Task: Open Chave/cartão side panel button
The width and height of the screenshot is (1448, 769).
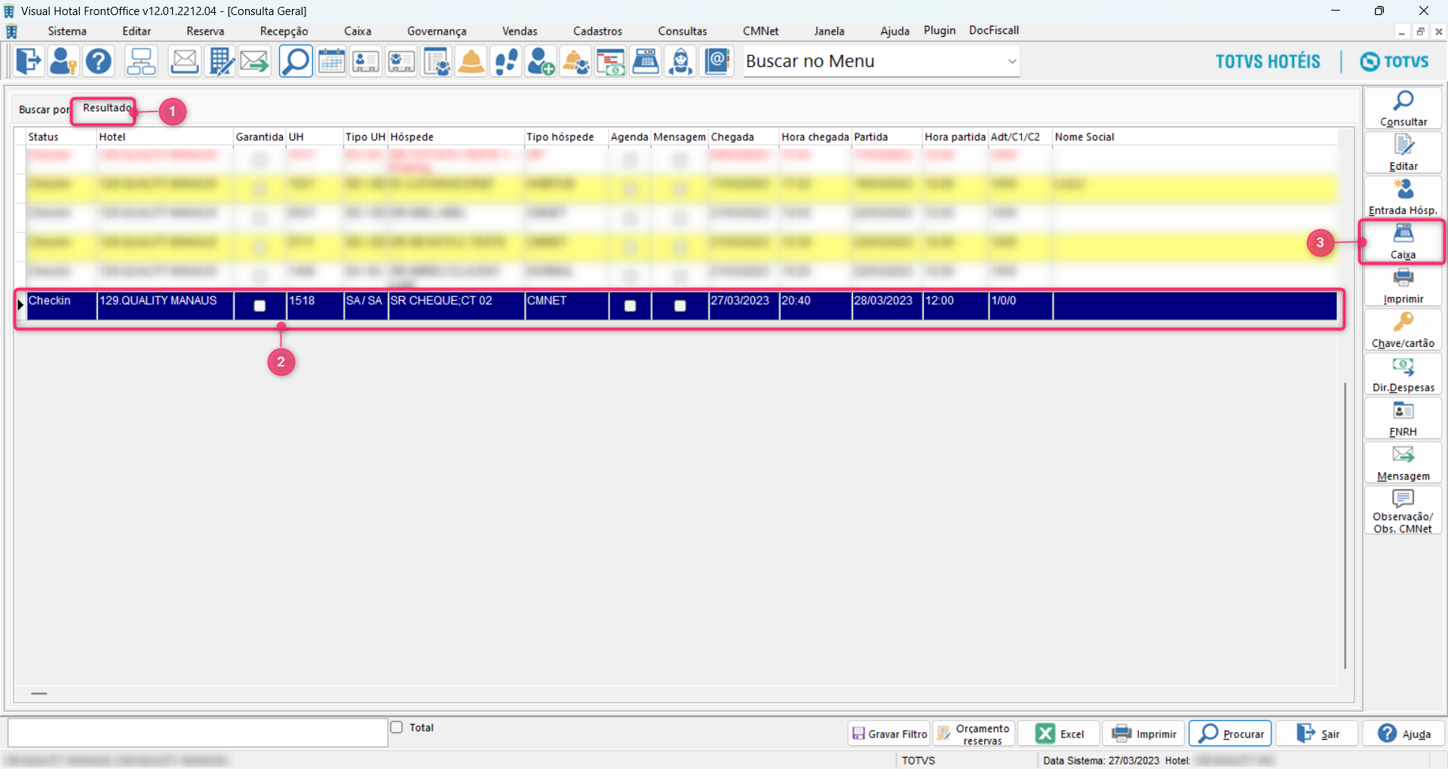Action: [1403, 330]
